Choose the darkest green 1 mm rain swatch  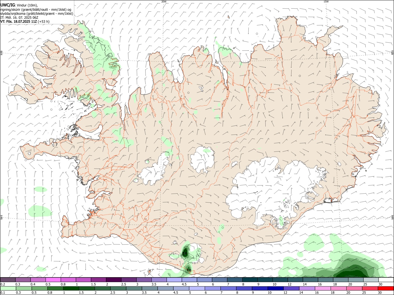point(71,289)
